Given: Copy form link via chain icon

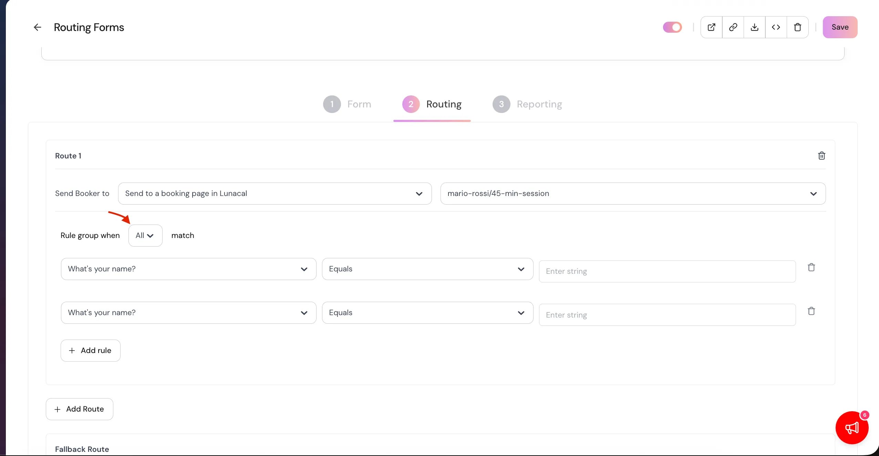Looking at the screenshot, I should [x=733, y=27].
